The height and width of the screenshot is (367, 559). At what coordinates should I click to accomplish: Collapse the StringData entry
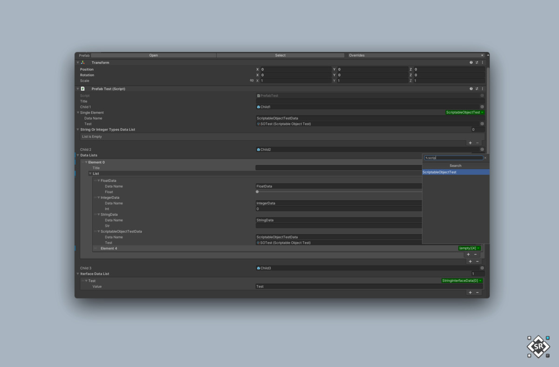coord(99,214)
